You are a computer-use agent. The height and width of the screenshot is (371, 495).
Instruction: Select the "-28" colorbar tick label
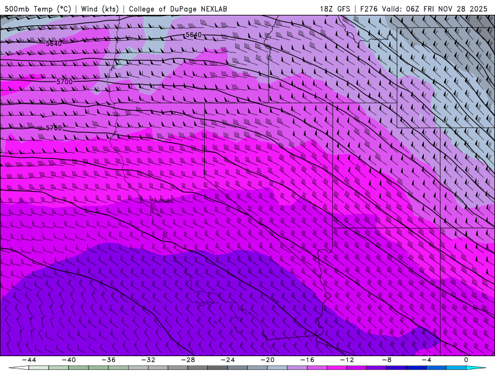pyautogui.click(x=188, y=360)
